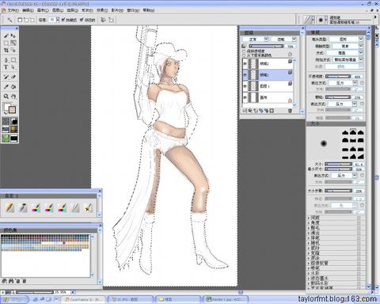This screenshot has height=304, width=380.
Task: Select the Text tool (T icon)
Action: pos(6,67)
